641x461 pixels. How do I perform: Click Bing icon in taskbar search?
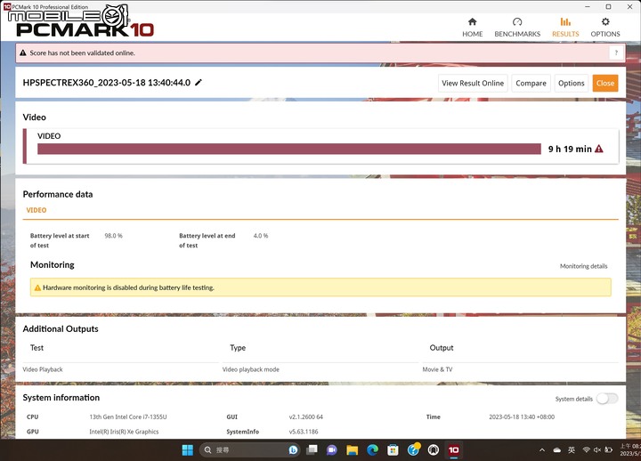click(x=293, y=450)
